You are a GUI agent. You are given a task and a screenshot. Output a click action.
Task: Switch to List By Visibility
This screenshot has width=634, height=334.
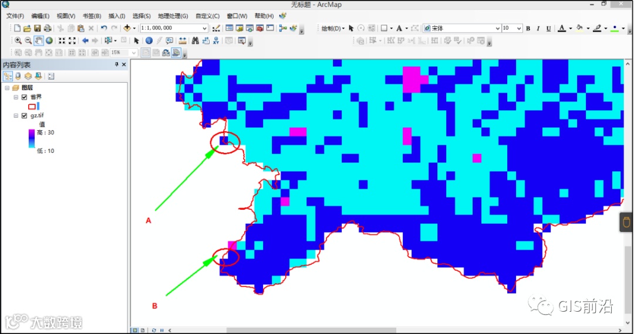(28, 76)
